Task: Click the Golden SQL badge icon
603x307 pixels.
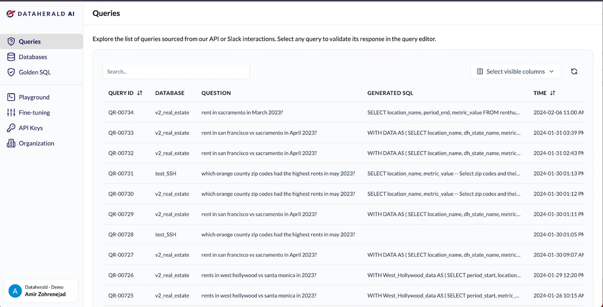Action: (x=11, y=72)
